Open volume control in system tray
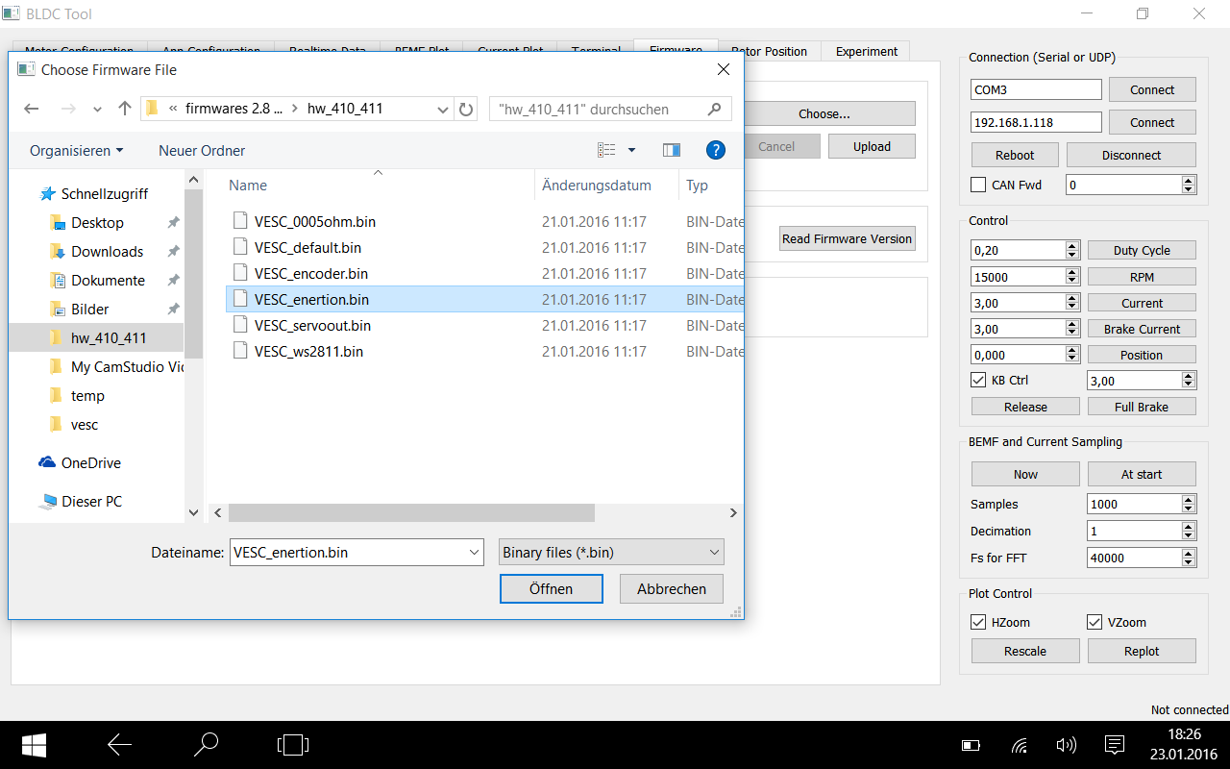This screenshot has width=1230, height=769. 1065,745
